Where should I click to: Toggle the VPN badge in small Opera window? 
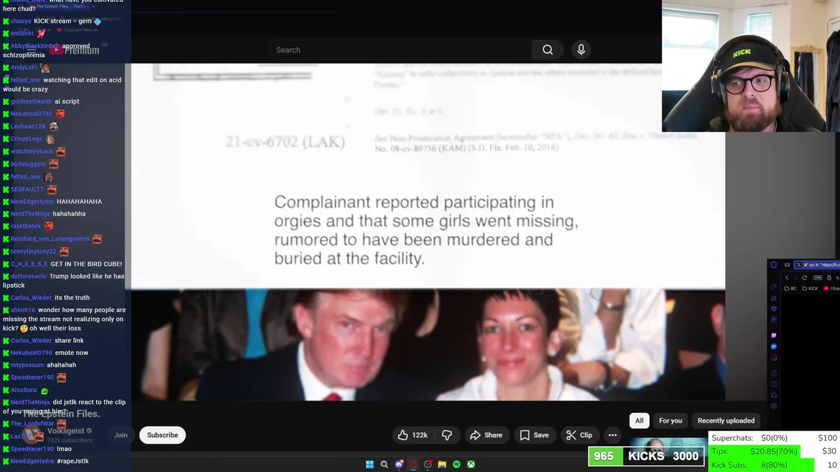click(818, 278)
